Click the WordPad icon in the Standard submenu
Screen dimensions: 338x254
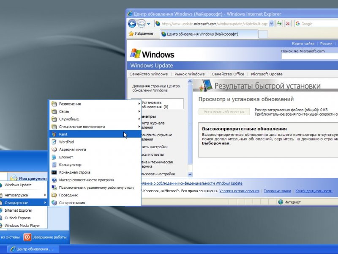[x=54, y=142]
